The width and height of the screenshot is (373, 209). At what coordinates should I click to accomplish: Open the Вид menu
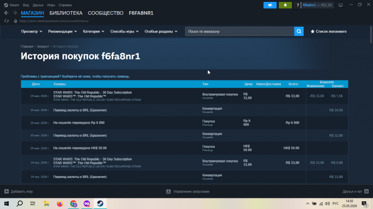26,5
